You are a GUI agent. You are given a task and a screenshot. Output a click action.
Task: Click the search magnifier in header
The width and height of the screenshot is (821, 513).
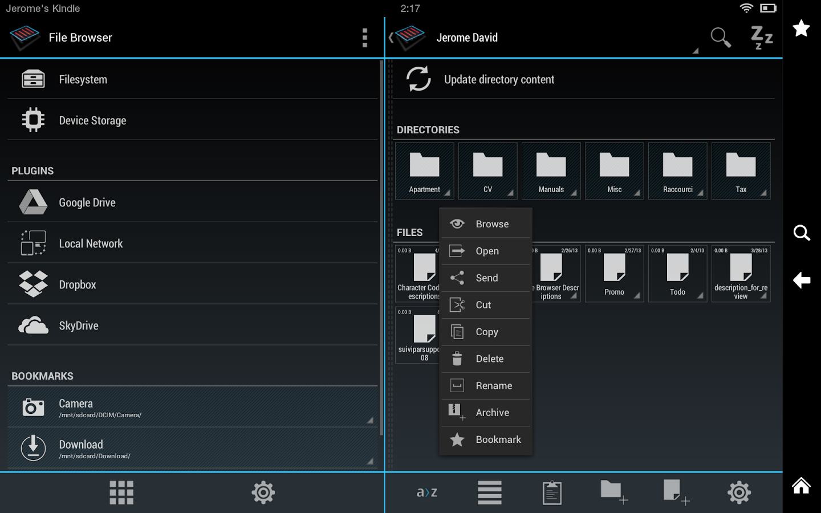pos(721,38)
